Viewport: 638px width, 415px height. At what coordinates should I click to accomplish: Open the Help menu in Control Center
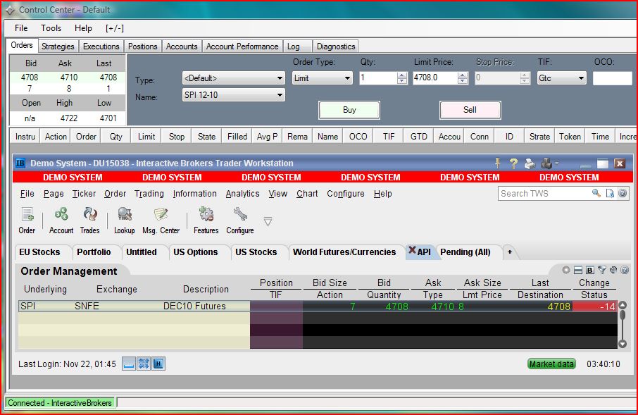pos(83,28)
